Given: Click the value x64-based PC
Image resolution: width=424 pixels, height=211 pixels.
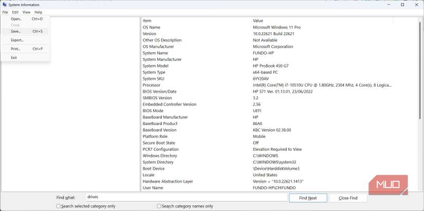Looking at the screenshot, I should coord(265,72).
